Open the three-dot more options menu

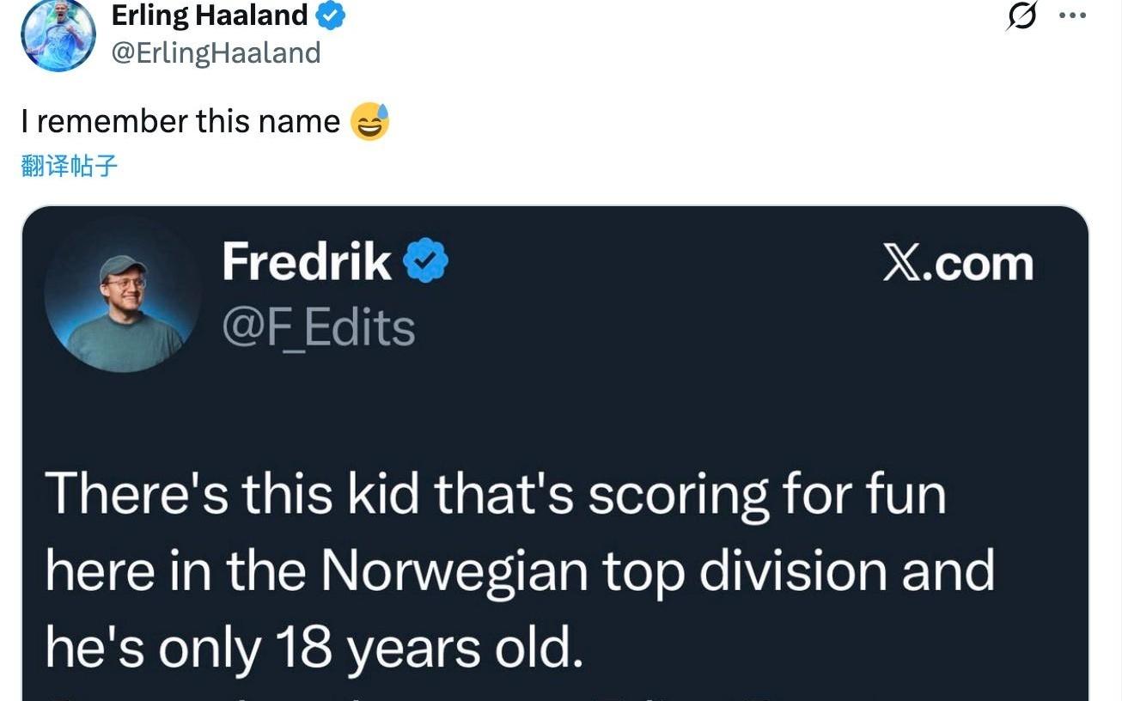click(x=1072, y=15)
